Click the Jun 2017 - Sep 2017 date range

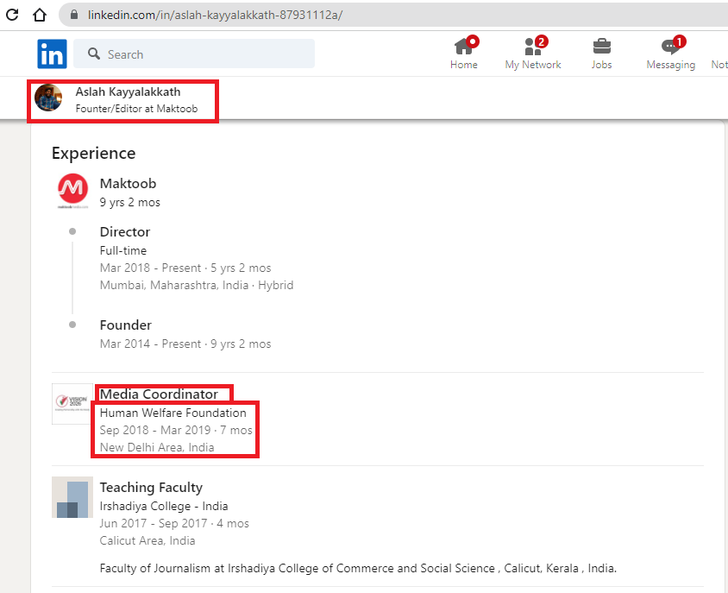(x=154, y=524)
